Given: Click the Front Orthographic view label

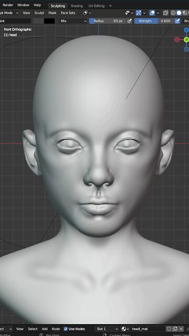Looking at the screenshot, I should (18, 29).
